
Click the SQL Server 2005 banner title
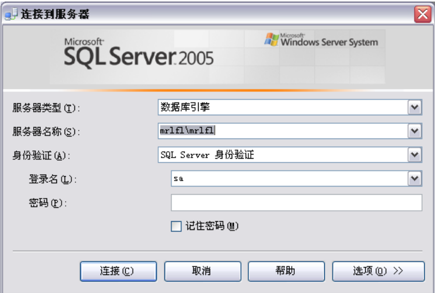pyautogui.click(x=139, y=53)
